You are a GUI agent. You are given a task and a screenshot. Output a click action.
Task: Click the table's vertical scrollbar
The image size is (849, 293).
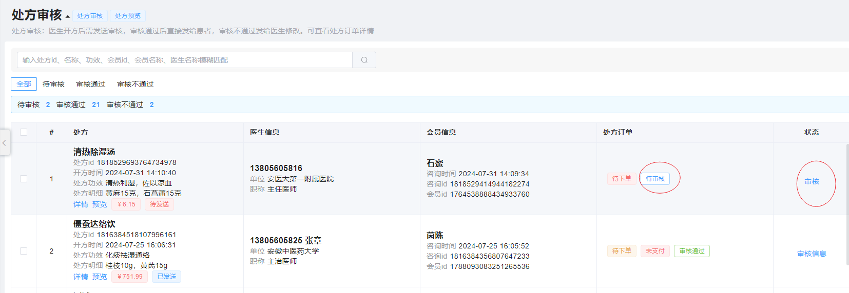click(x=847, y=204)
